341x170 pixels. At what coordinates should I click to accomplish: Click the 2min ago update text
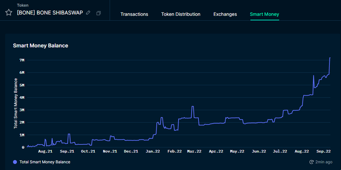[x=324, y=162]
